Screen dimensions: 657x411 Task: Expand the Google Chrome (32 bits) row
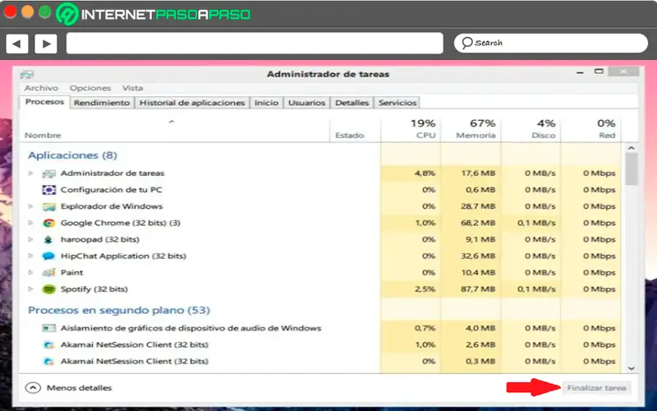tap(30, 223)
